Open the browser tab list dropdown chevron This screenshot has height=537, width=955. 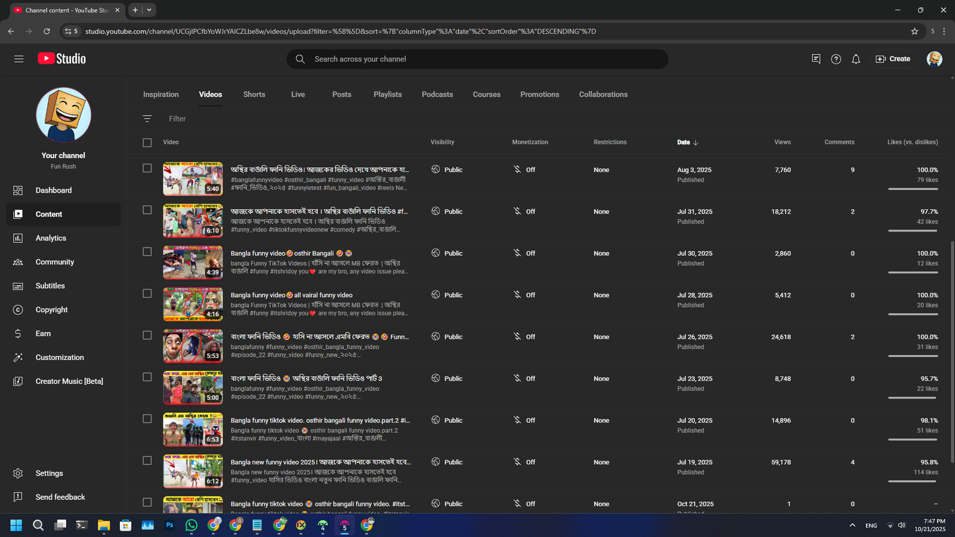pos(149,10)
